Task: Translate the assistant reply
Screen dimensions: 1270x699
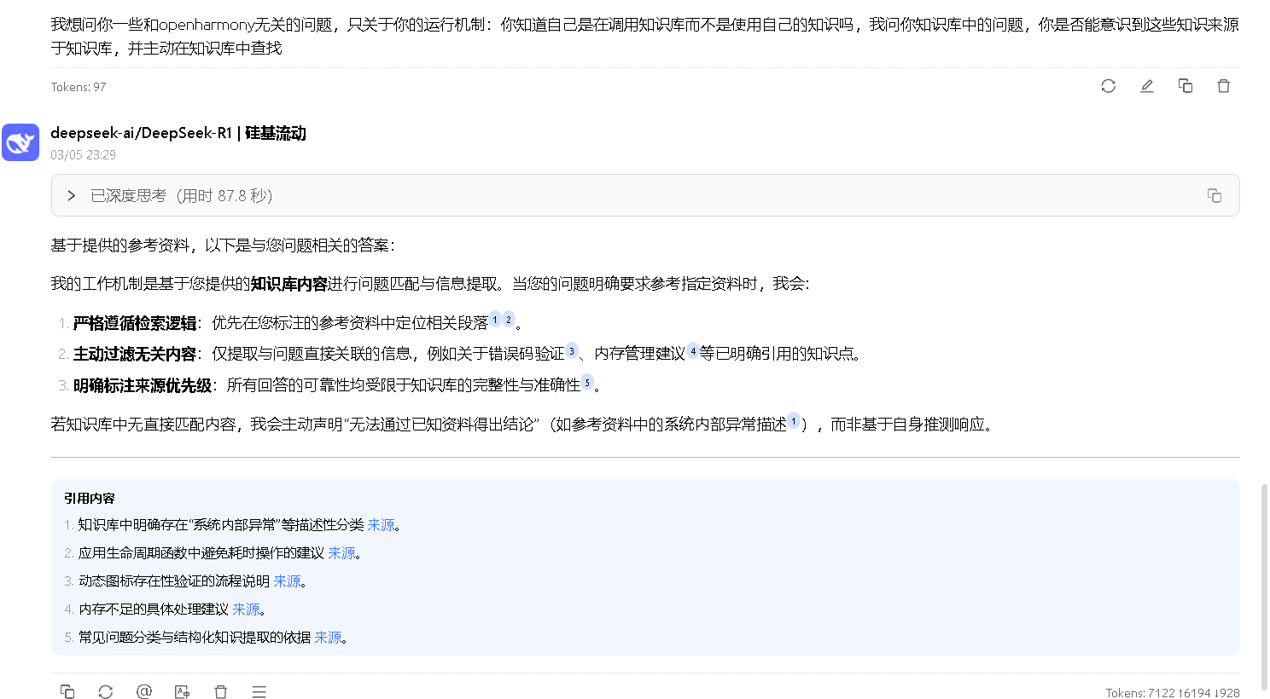Action: tap(182, 691)
